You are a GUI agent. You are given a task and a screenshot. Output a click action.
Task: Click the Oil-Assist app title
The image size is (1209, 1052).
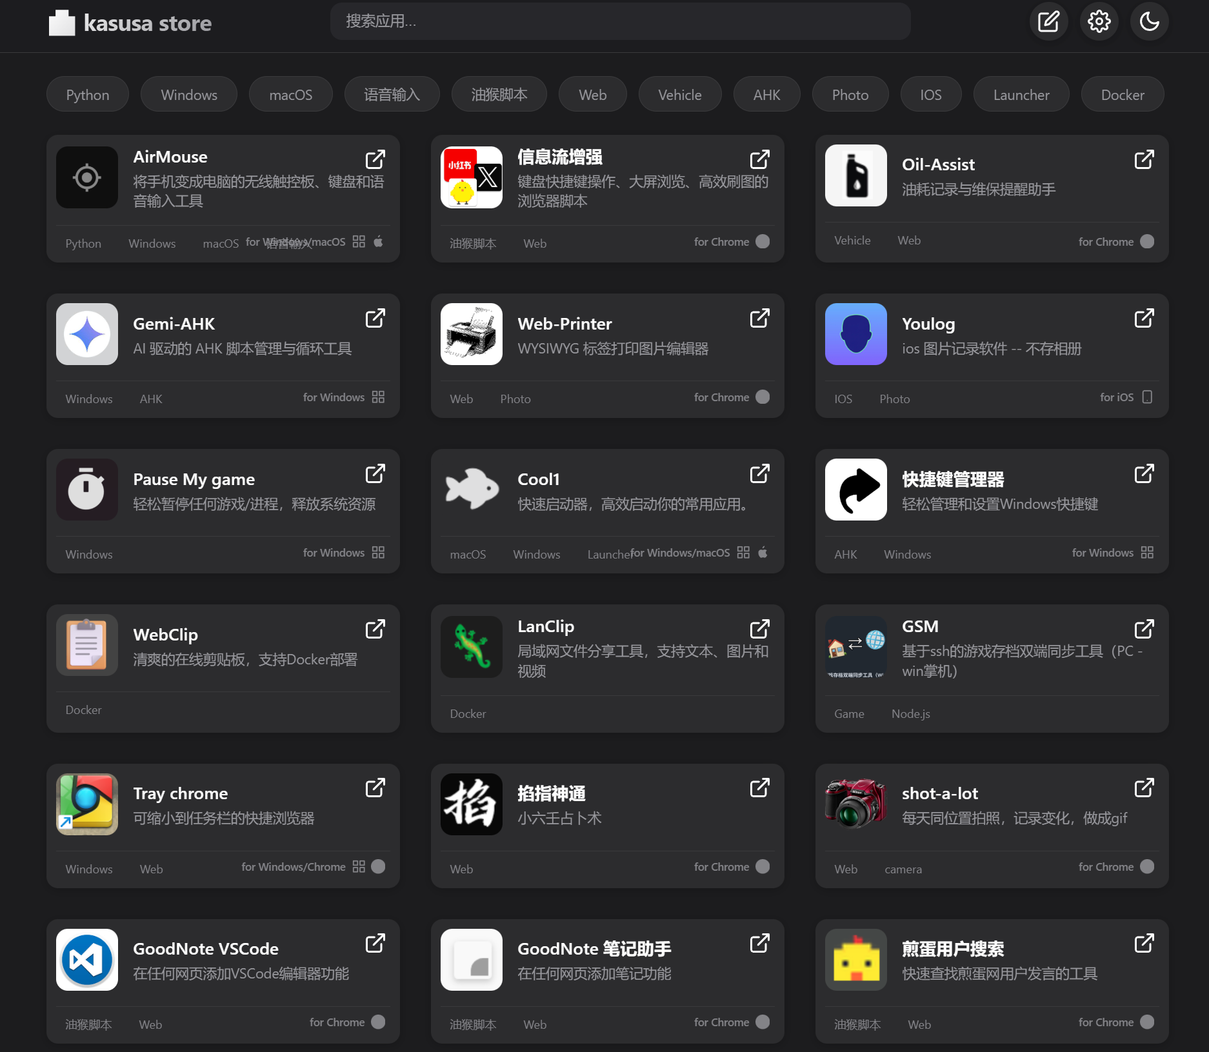click(938, 164)
